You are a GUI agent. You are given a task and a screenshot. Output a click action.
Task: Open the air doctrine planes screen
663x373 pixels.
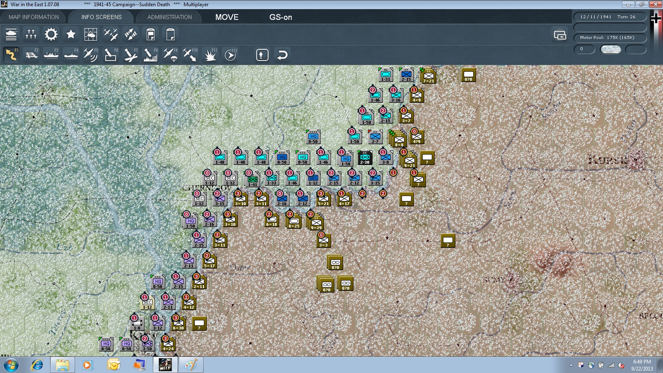pyautogui.click(x=111, y=34)
